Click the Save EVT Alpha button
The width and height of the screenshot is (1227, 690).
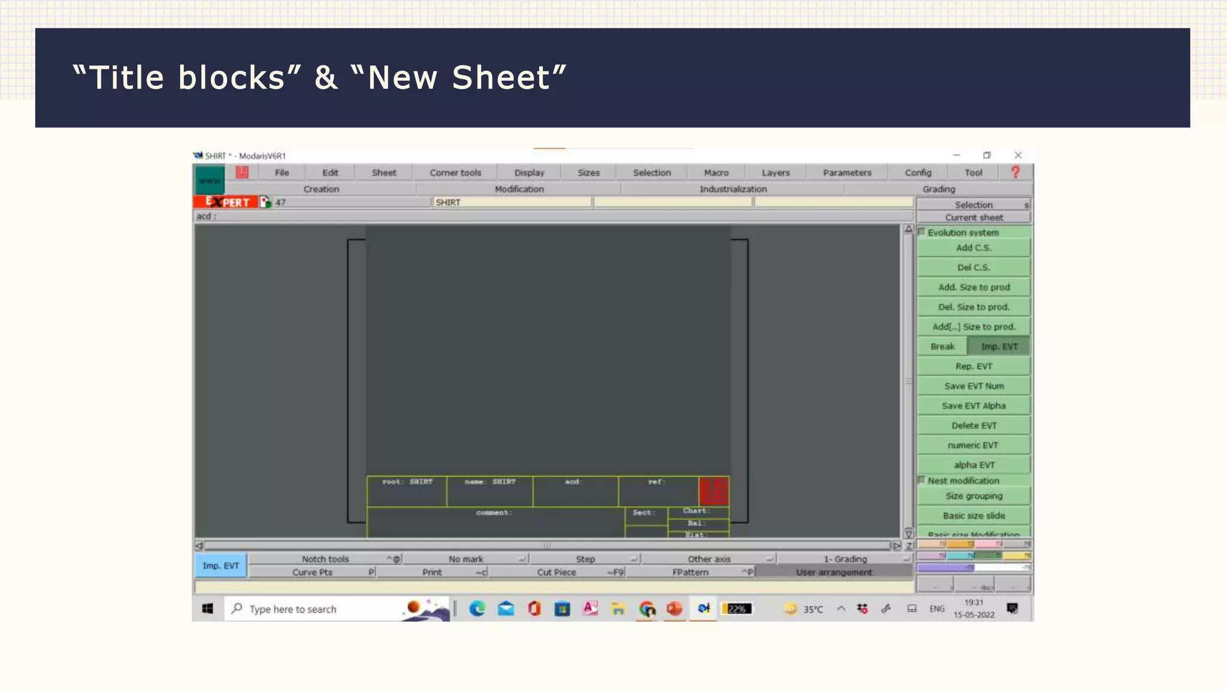click(974, 405)
